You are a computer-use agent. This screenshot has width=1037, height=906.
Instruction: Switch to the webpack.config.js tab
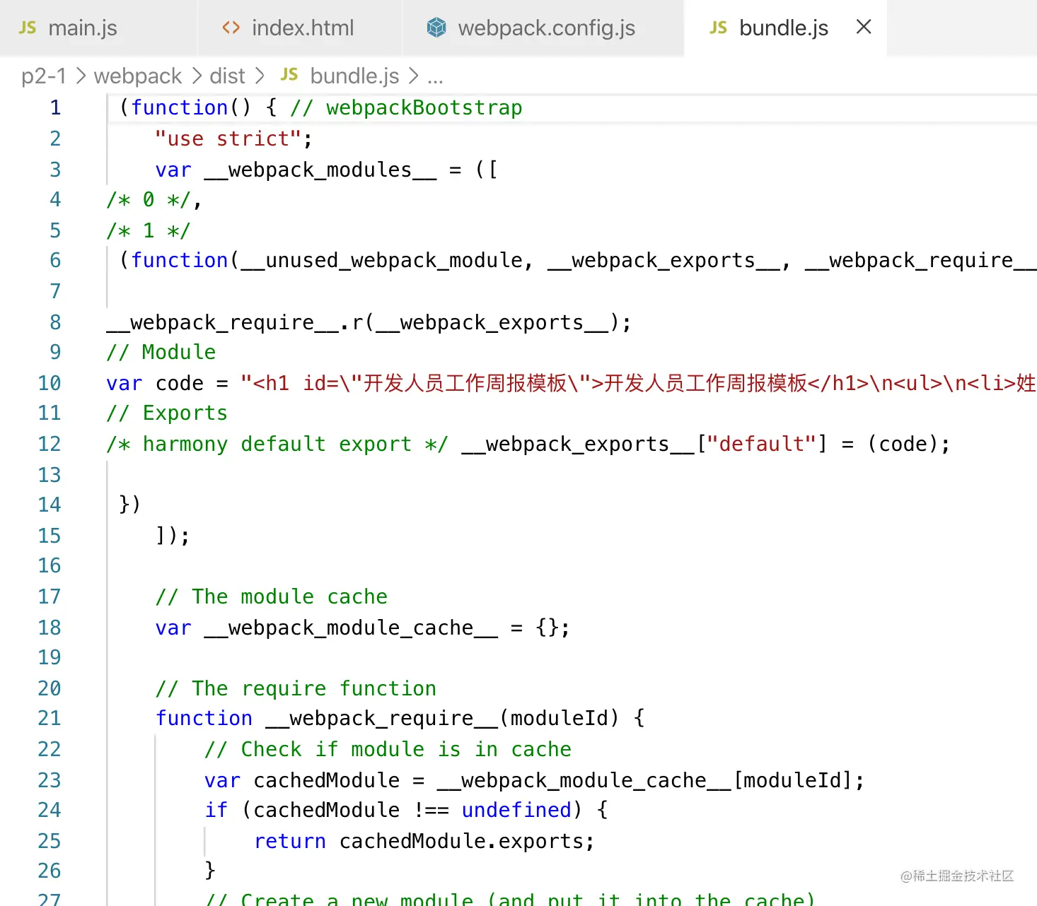tap(543, 28)
